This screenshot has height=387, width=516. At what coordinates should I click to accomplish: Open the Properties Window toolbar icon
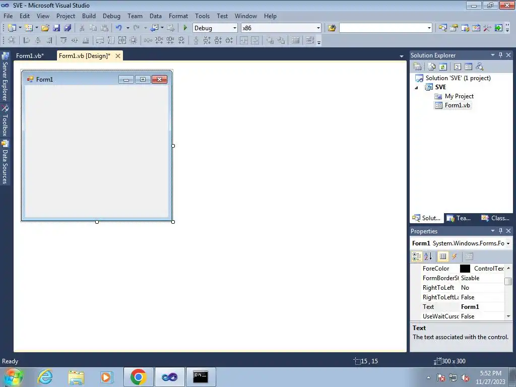pos(454,28)
